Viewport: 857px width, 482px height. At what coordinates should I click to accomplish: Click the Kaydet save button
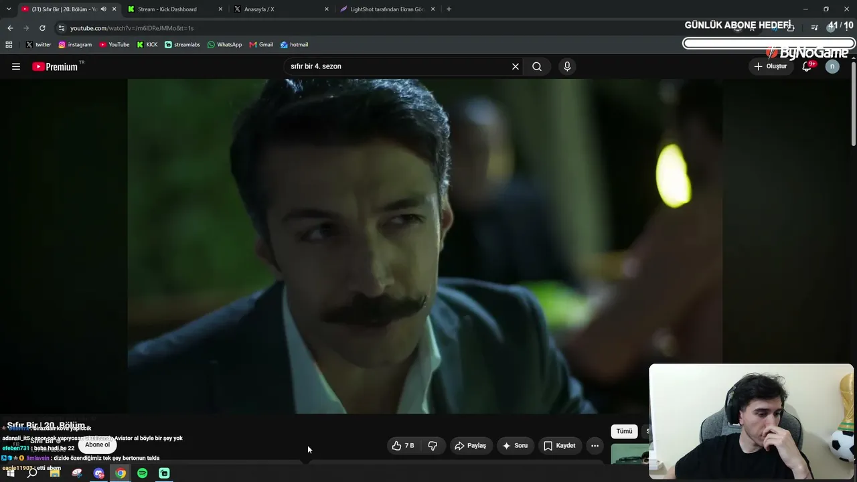pos(560,445)
